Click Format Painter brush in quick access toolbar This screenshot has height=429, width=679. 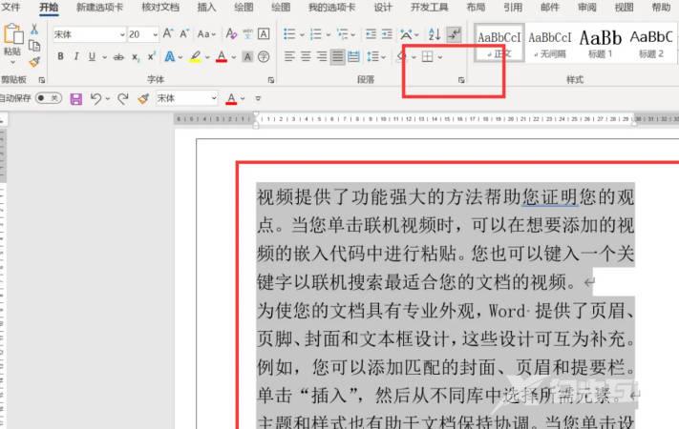tap(143, 99)
